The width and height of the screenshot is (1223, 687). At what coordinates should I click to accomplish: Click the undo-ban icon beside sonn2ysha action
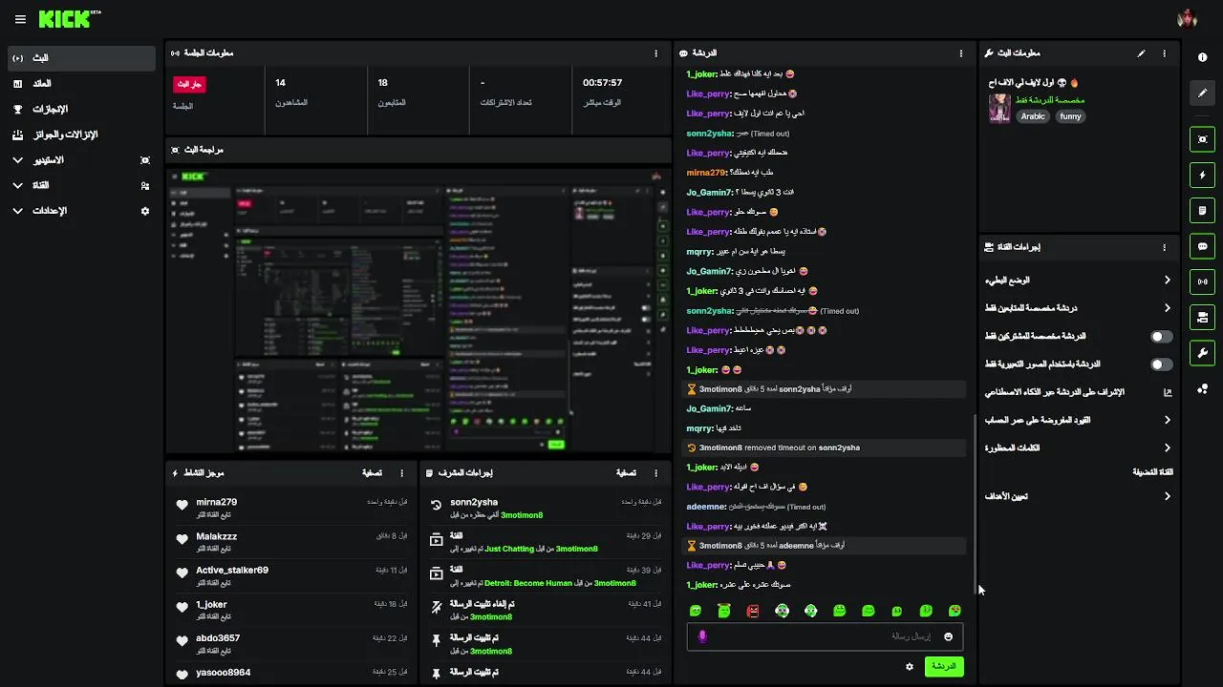436,506
